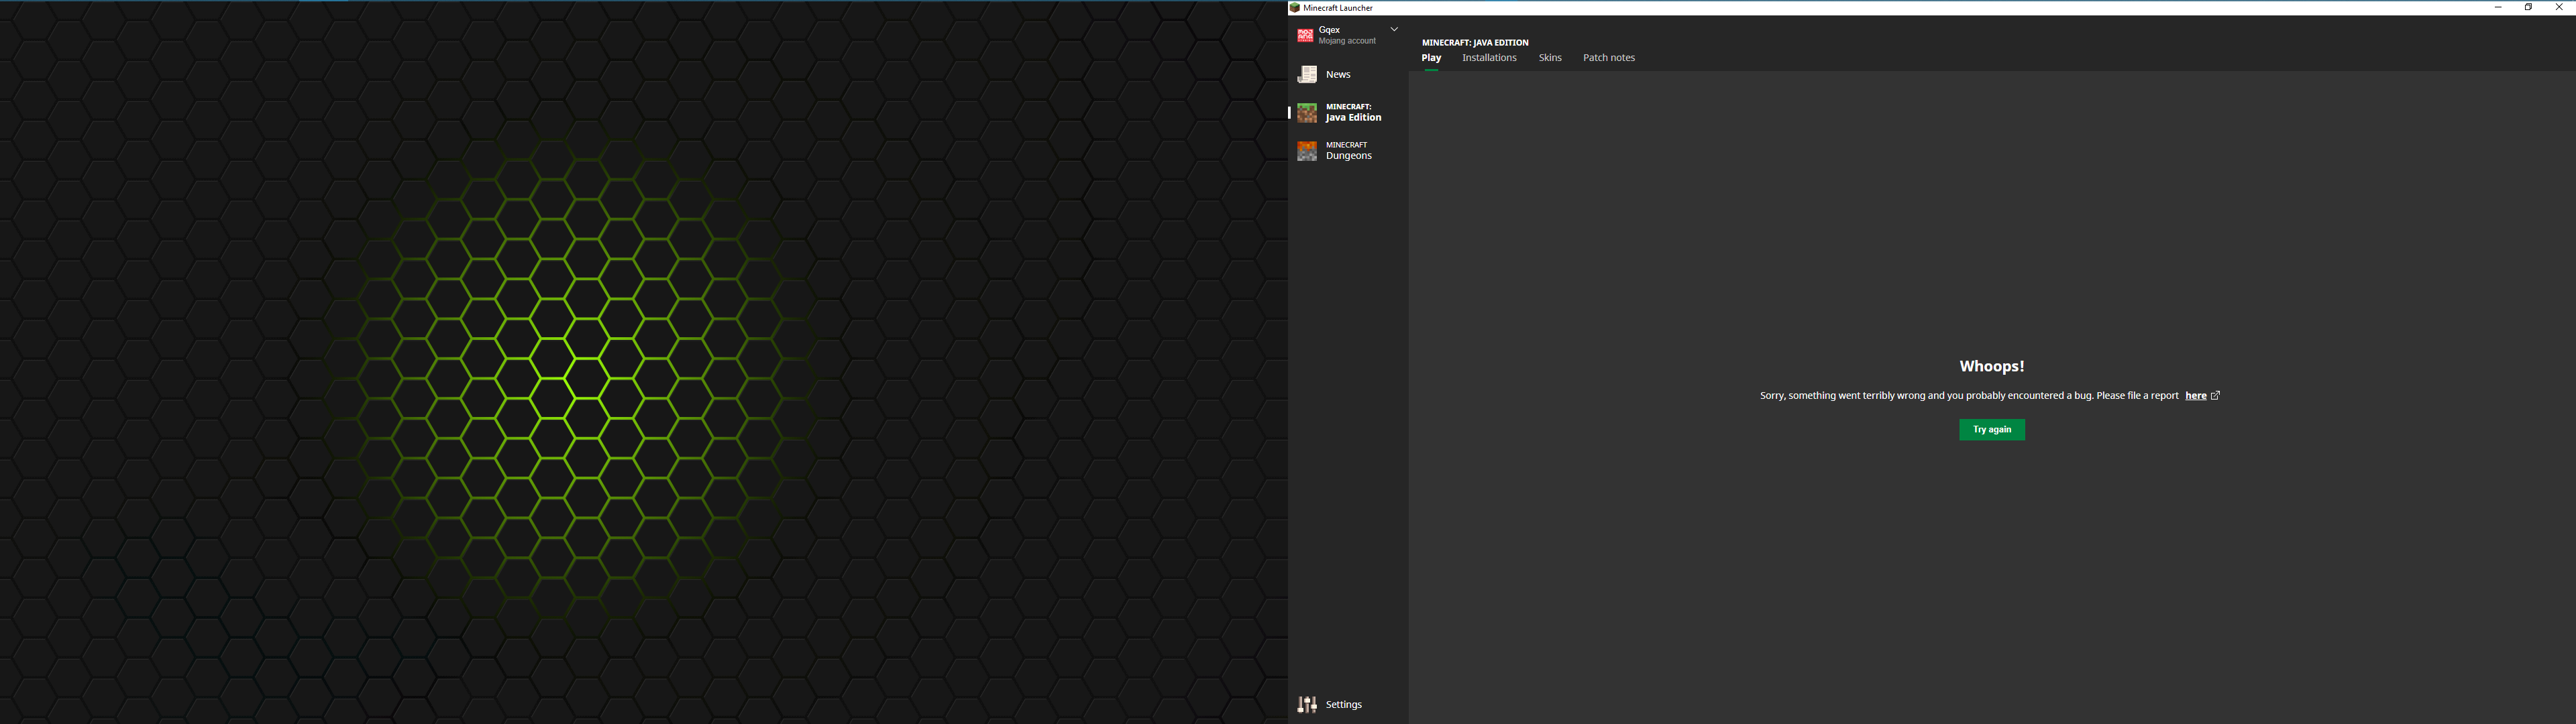Restore down the launcher window
This screenshot has height=724, width=2576.
[2528, 7]
